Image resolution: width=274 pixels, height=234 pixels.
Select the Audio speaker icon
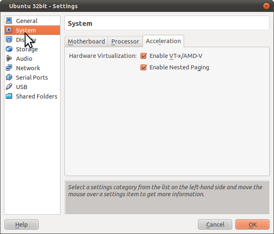click(9, 58)
